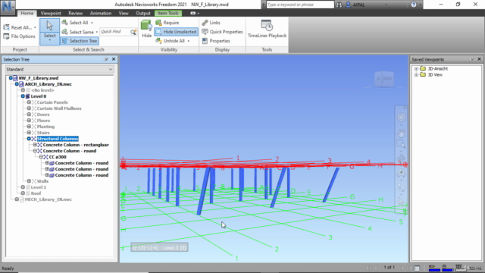The image size is (485, 273).
Task: Switch to the Output tab
Action: [143, 14]
